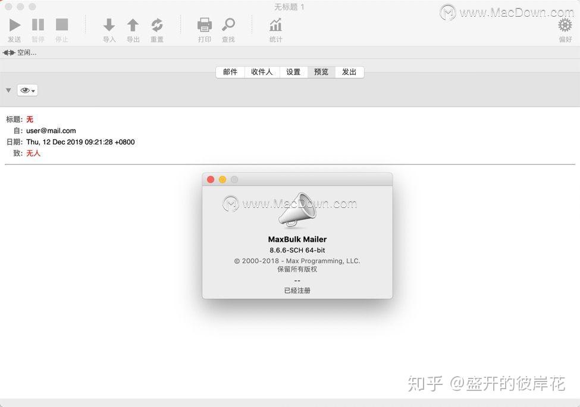This screenshot has width=580, height=407.
Task: Open the 设置 tab
Action: coord(293,72)
